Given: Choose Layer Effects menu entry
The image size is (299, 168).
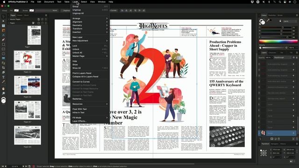Looking at the screenshot, I should point(90,121).
